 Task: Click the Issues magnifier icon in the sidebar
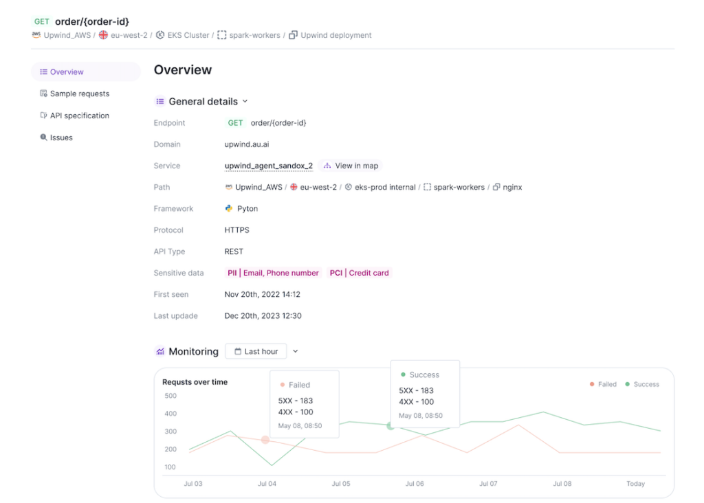pyautogui.click(x=43, y=137)
